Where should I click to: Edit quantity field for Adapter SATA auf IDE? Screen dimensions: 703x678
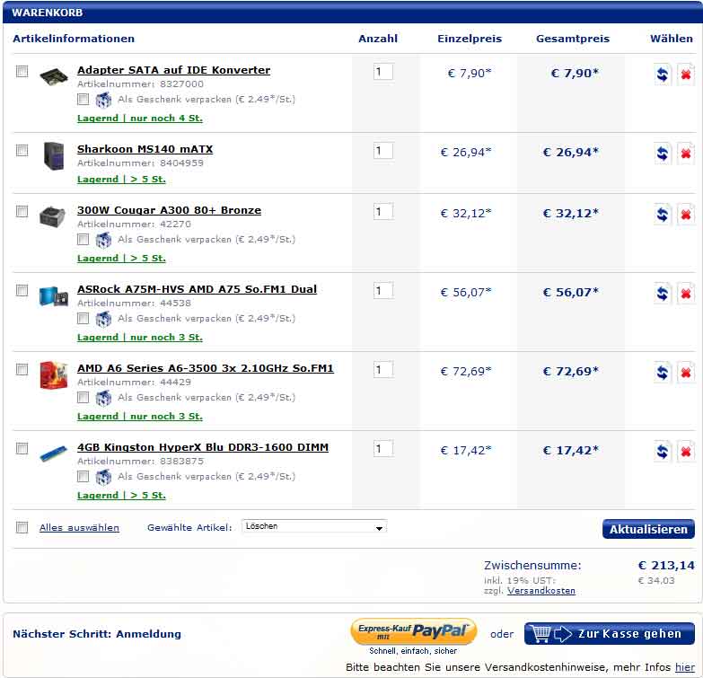coord(383,72)
